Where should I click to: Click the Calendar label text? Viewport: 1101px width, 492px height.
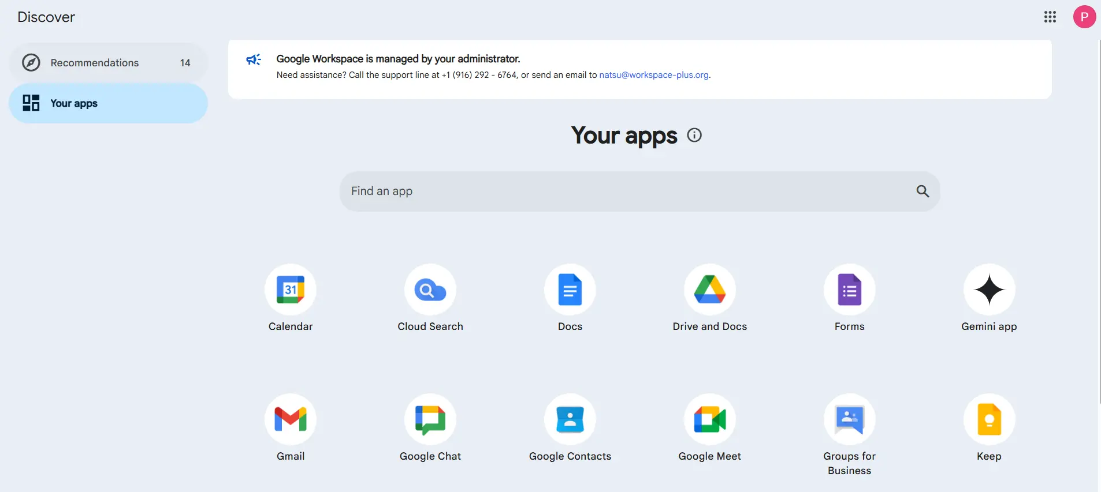click(x=291, y=326)
